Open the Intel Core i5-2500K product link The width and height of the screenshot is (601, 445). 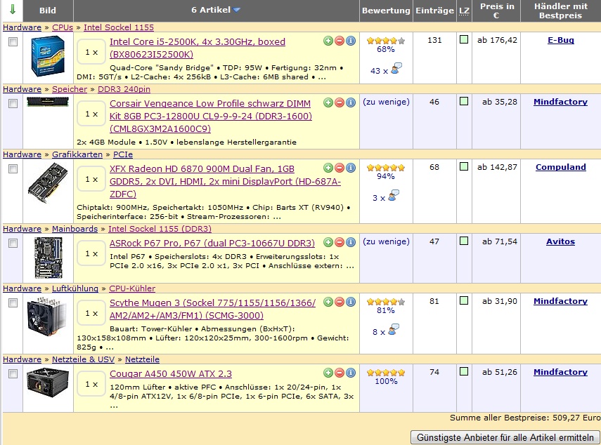pyautogui.click(x=197, y=48)
